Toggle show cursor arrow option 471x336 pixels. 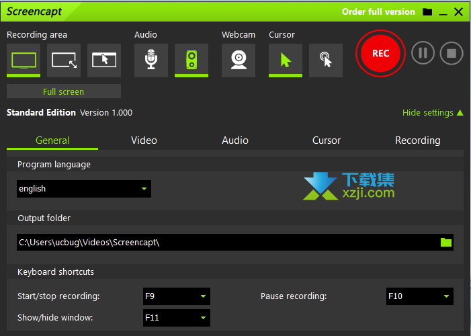286,60
